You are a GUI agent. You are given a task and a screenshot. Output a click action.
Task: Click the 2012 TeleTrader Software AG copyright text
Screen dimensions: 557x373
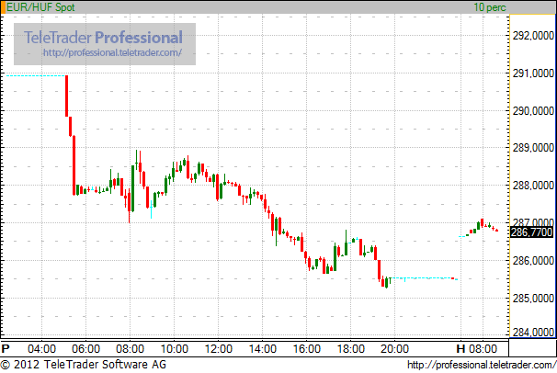pos(83,365)
